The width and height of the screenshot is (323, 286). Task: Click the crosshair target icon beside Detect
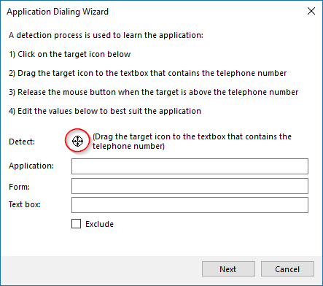pos(77,141)
